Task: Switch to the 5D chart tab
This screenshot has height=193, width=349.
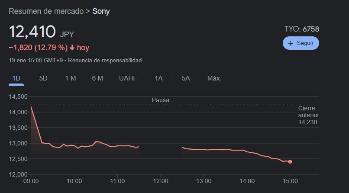Action: 43,78
